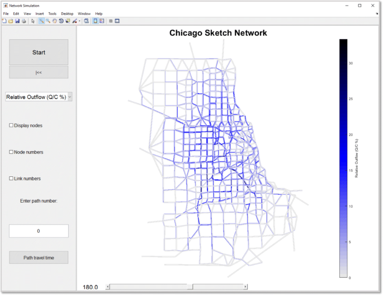Select the Rotate 3D tool
383x295 pixels.
tap(61, 21)
